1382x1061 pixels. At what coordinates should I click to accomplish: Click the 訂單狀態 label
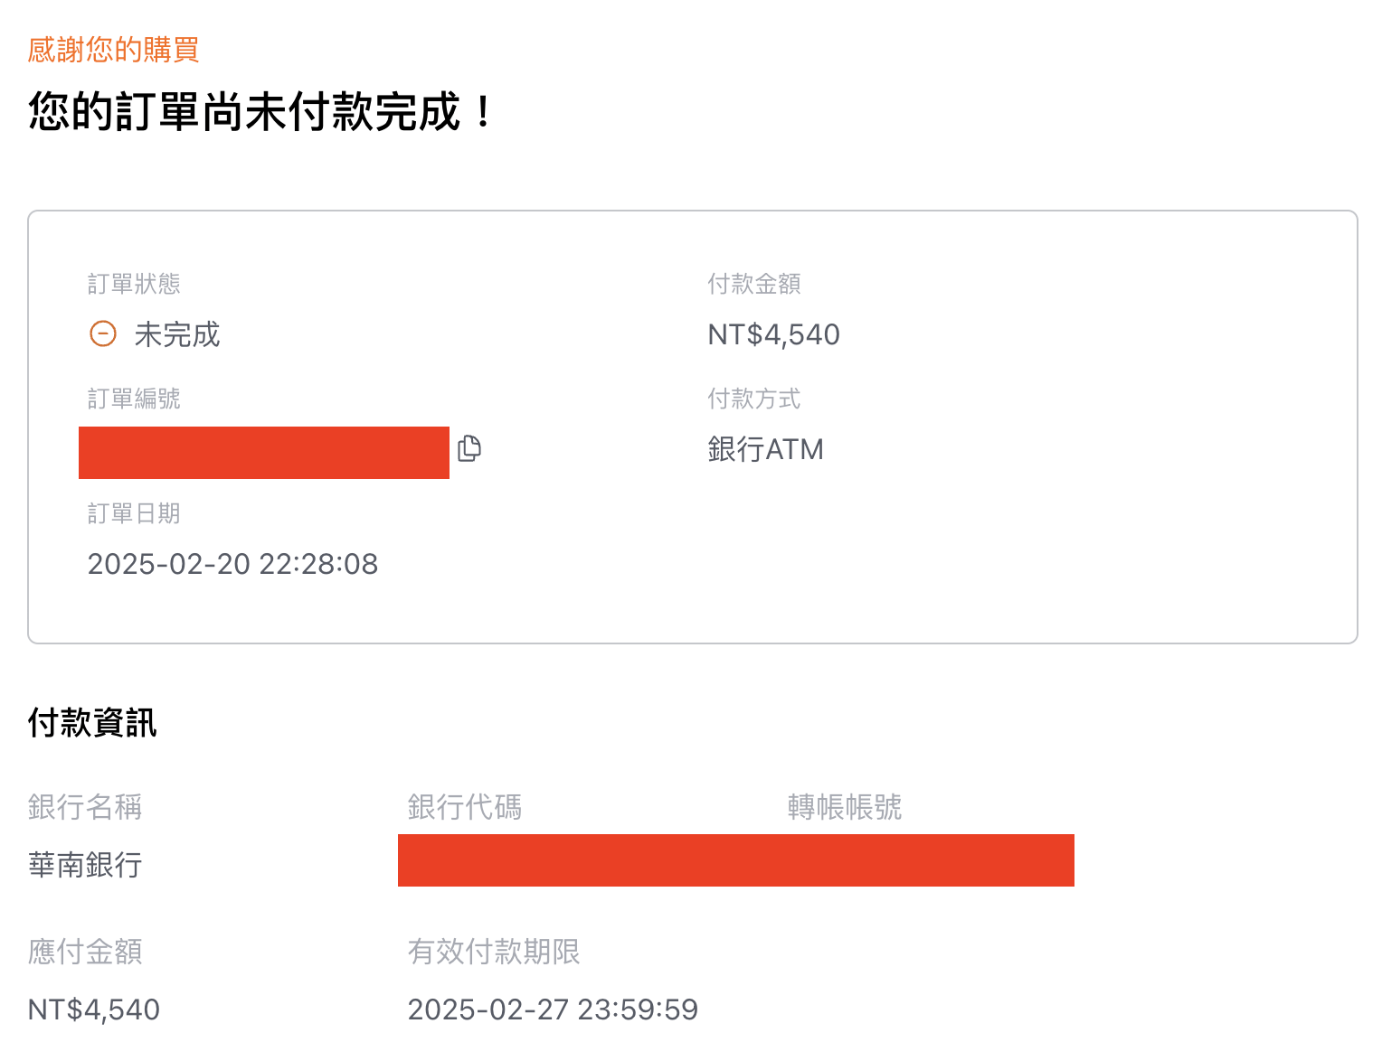(134, 284)
